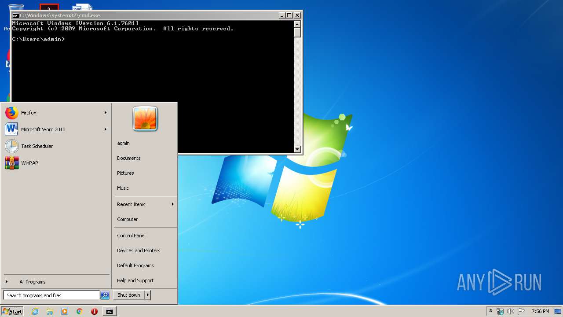
Task: Expand Recent Items submenu arrow
Action: tap(173, 204)
